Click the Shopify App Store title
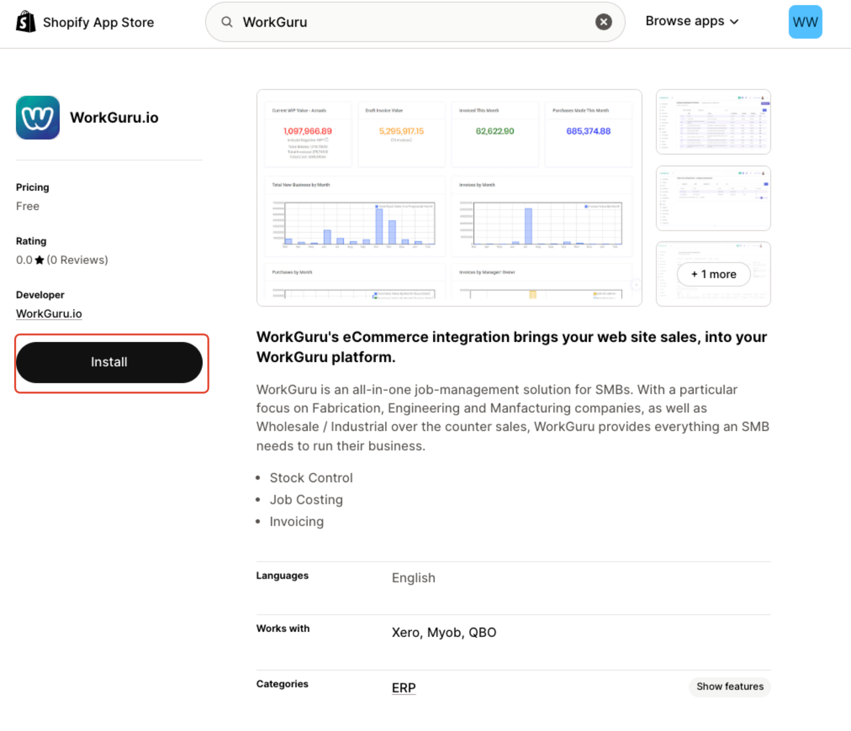851x731 pixels. (98, 22)
